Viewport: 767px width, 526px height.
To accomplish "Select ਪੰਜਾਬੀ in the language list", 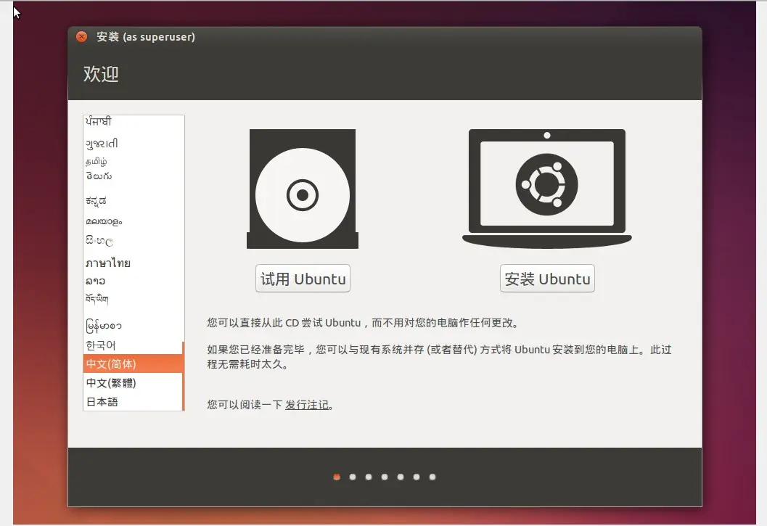I will click(x=133, y=121).
